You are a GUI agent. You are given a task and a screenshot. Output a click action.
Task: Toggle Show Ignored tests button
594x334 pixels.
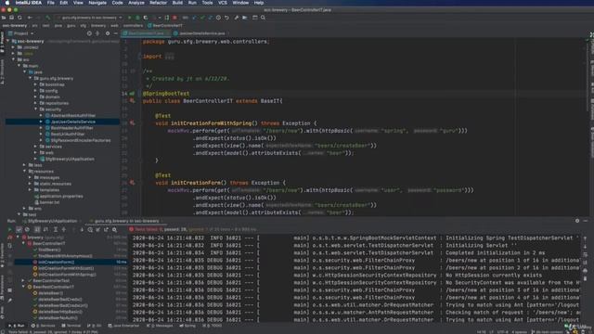(x=27, y=229)
